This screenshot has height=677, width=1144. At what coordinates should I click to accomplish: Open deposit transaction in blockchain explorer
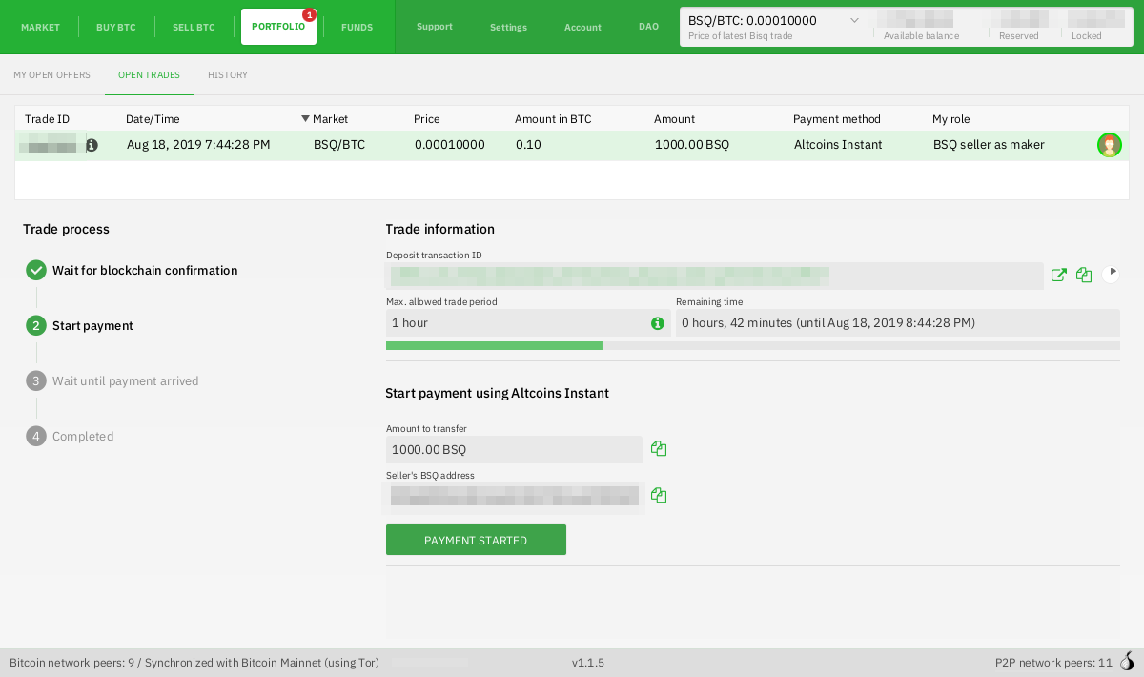pos(1059,275)
